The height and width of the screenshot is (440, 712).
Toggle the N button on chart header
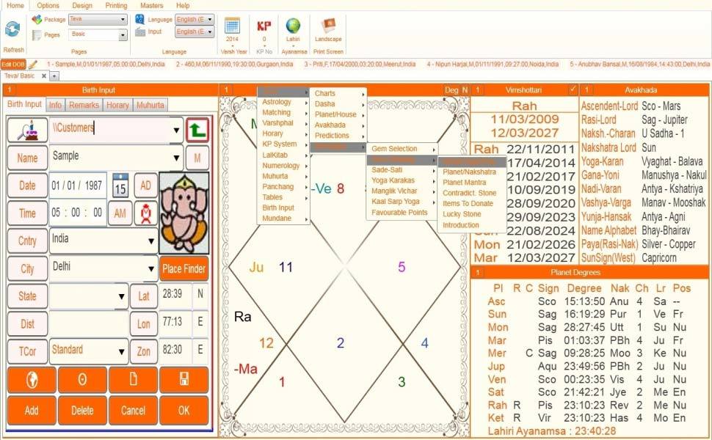pyautogui.click(x=465, y=89)
